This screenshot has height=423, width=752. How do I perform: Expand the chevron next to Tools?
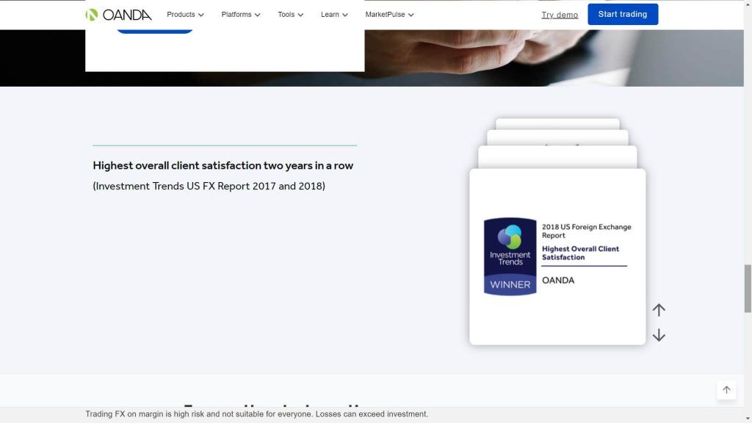pos(300,15)
